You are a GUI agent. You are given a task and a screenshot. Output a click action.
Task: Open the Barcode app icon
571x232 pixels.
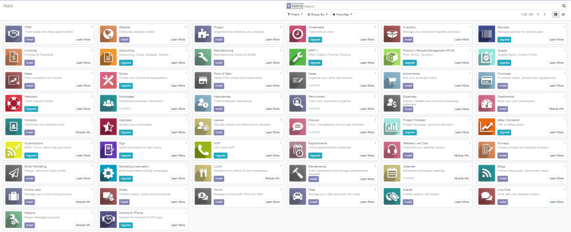coord(487,34)
